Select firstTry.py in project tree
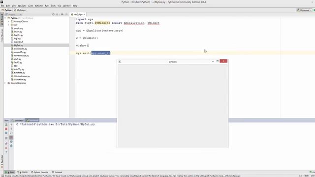 (x=17, y=35)
